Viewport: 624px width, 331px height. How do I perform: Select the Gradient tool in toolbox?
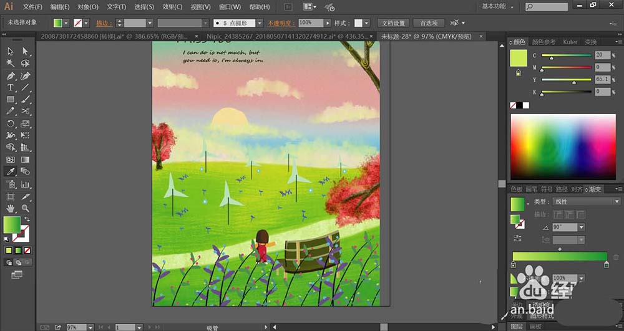[x=26, y=160]
